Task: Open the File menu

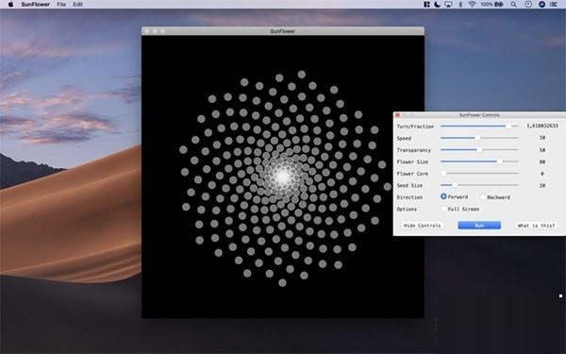Action: (61, 5)
